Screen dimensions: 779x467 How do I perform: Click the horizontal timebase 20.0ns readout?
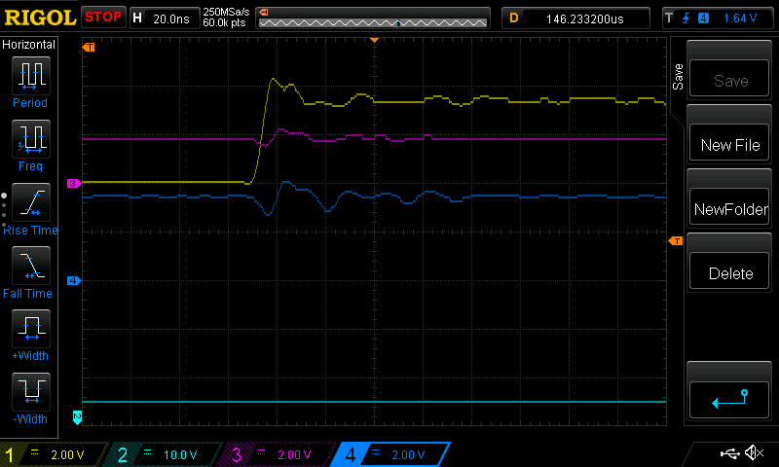171,18
